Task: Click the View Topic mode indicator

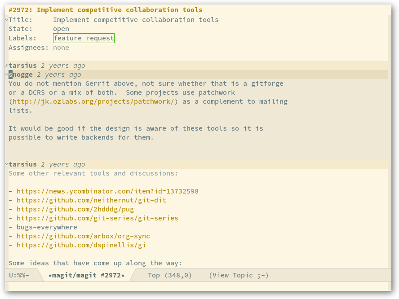Action: coord(239,275)
